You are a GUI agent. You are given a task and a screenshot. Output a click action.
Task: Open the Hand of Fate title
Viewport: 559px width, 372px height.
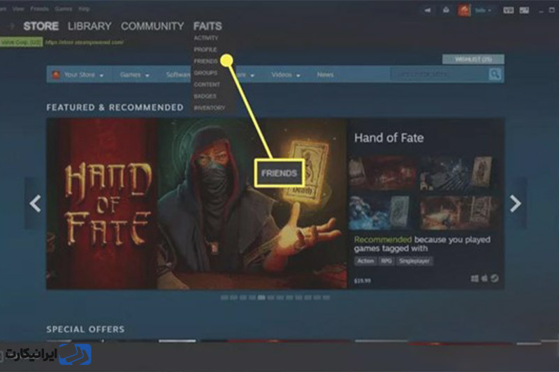click(x=389, y=137)
